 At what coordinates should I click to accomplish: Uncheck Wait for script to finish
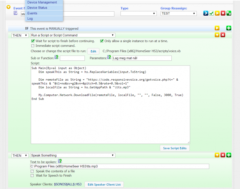pos(33,41)
